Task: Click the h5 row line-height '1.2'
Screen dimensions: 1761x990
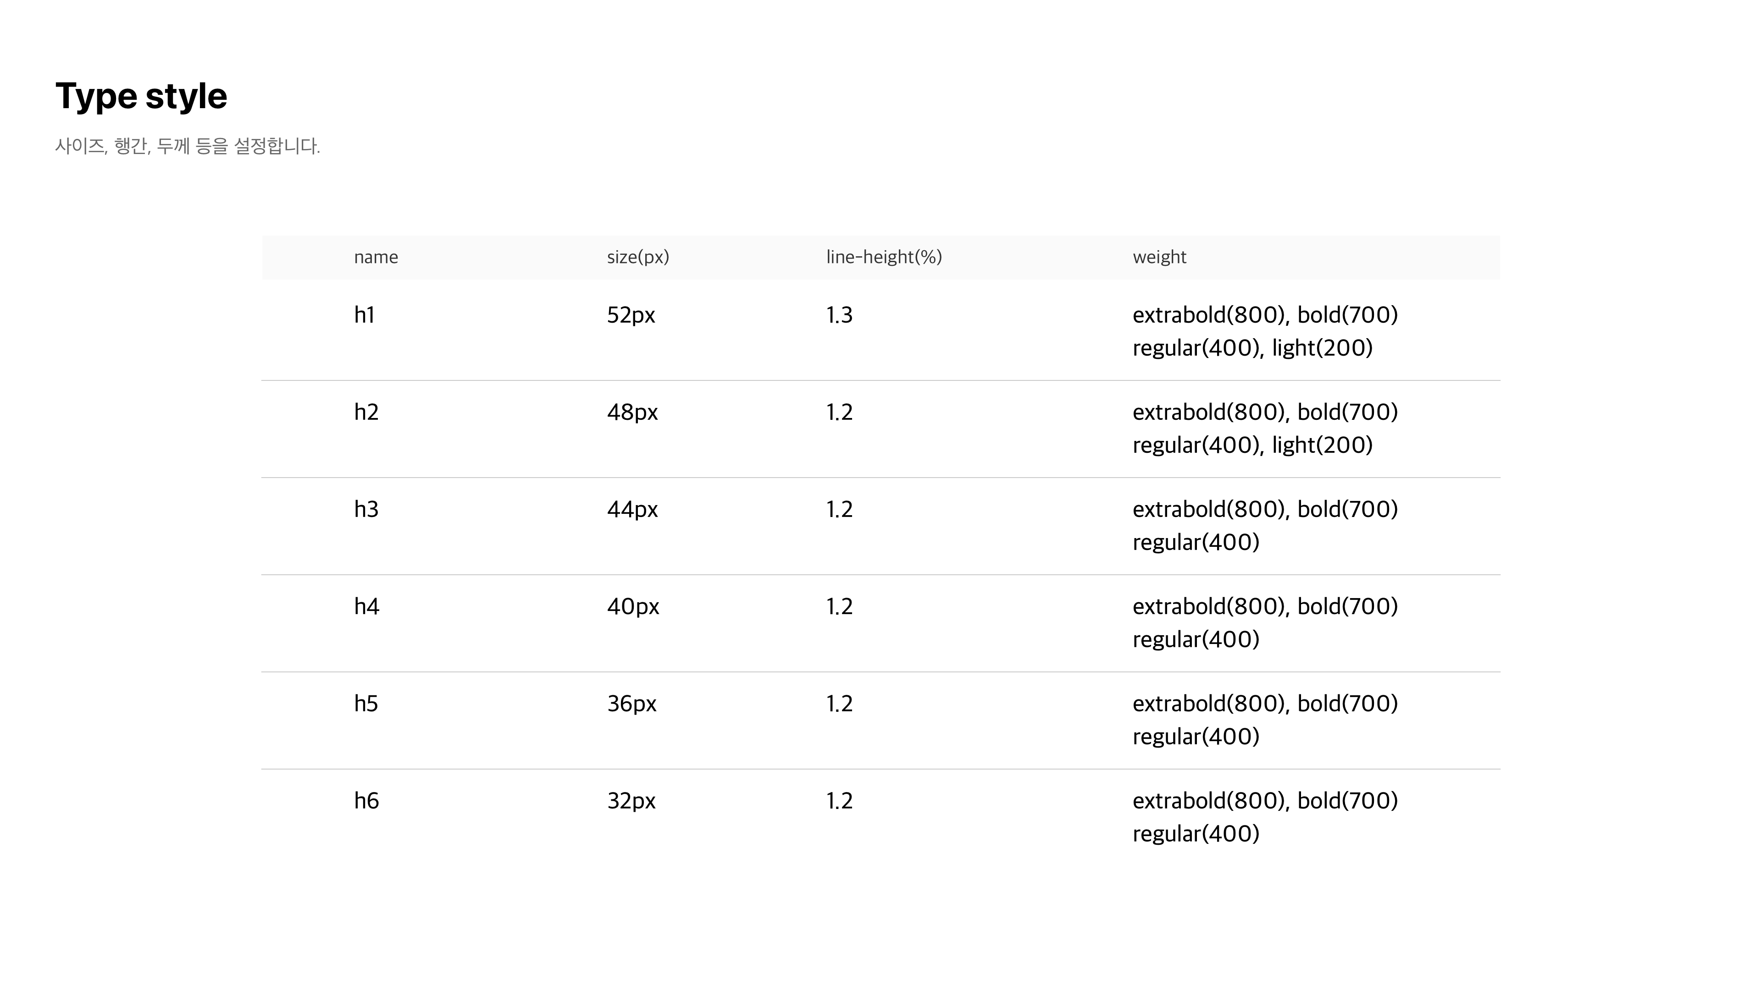Action: point(840,703)
